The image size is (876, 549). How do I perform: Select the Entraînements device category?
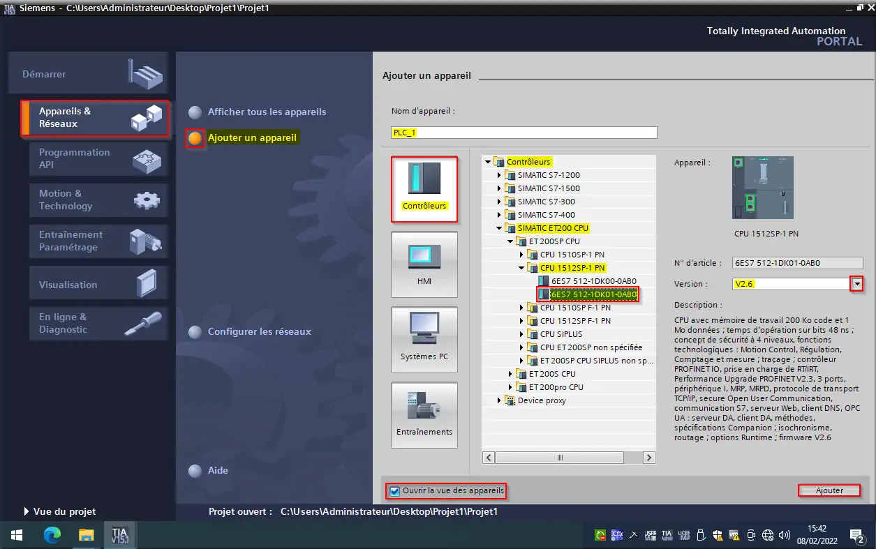[x=424, y=414]
